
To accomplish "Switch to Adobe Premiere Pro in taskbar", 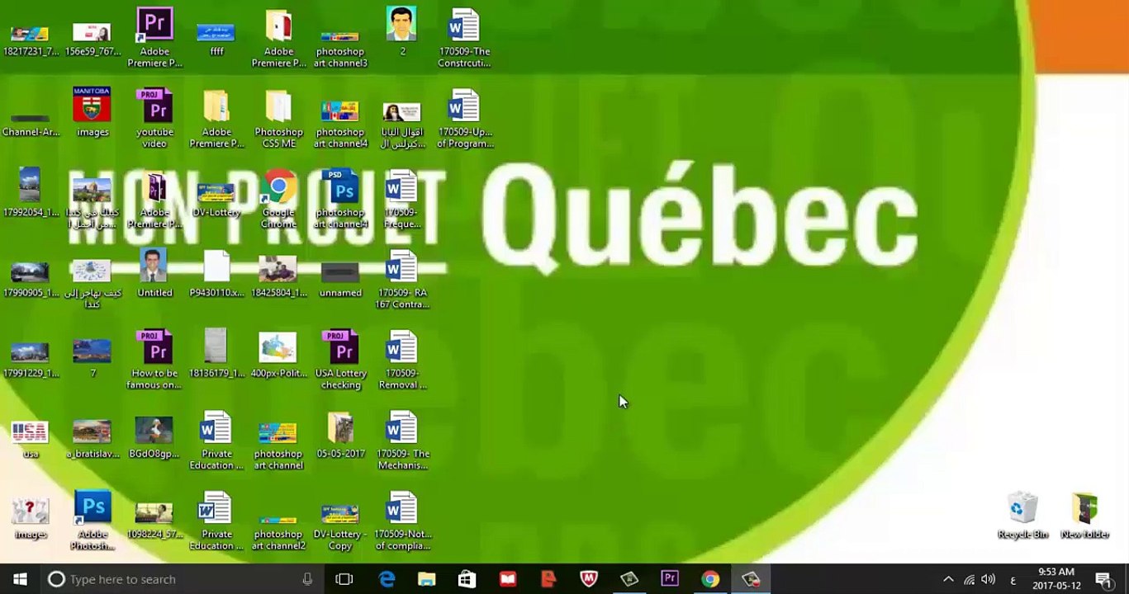I will 670,579.
